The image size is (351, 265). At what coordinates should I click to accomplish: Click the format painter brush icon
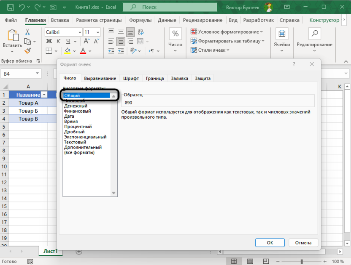pos(27,51)
